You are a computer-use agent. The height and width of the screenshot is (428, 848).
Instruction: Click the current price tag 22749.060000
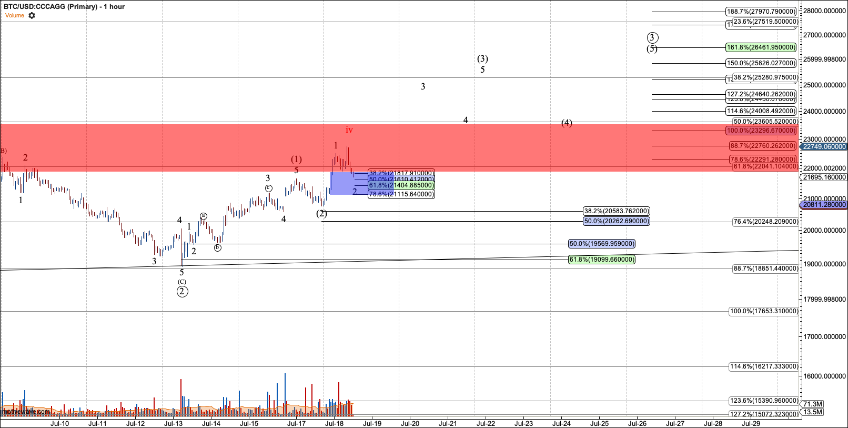tap(824, 147)
